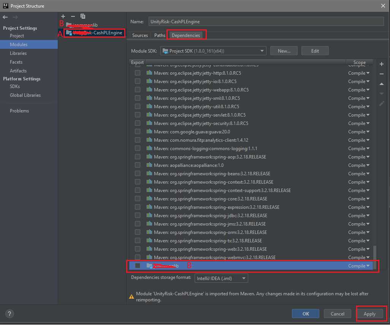Click library icon of spring-webmvc row
Image resolution: width=390 pixels, height=325 pixels.
click(x=149, y=257)
